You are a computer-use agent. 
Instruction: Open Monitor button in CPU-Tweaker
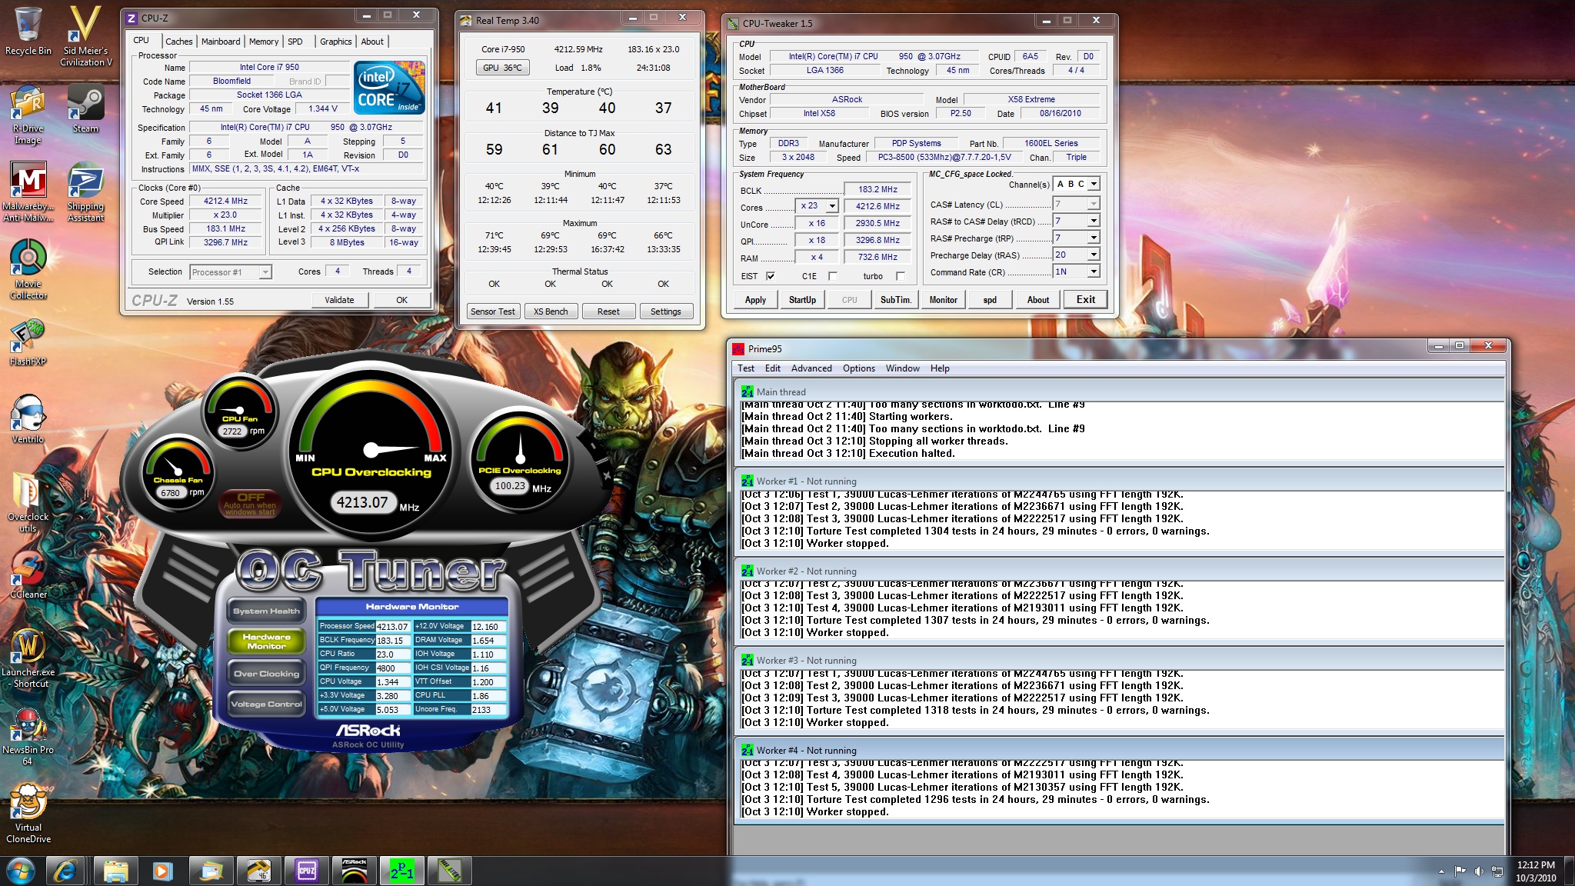(943, 300)
